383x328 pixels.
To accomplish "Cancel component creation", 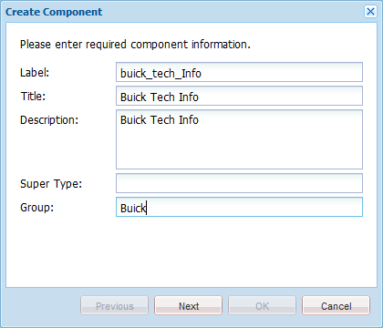I will 336,305.
